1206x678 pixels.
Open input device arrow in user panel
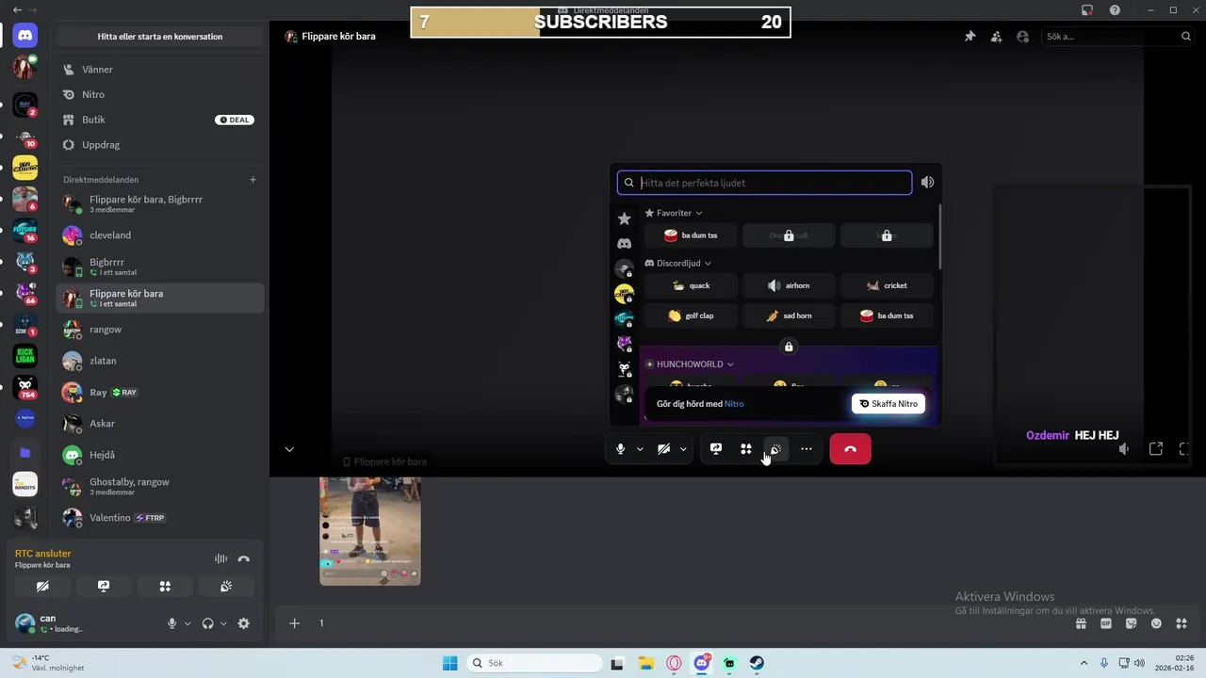click(187, 623)
